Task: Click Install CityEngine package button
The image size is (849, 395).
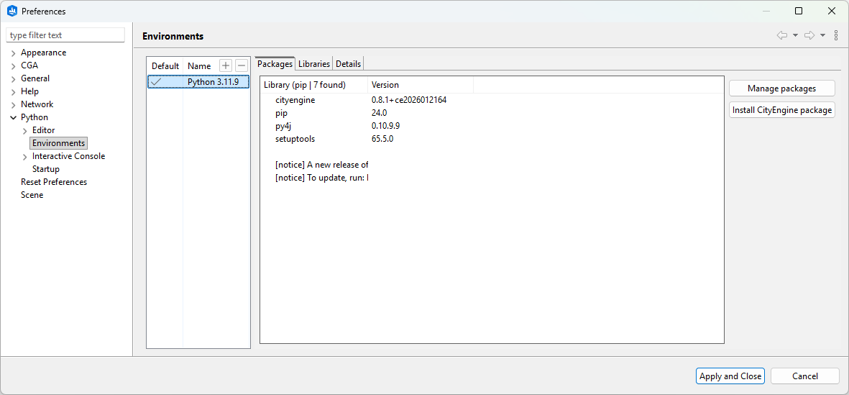Action: coord(782,110)
